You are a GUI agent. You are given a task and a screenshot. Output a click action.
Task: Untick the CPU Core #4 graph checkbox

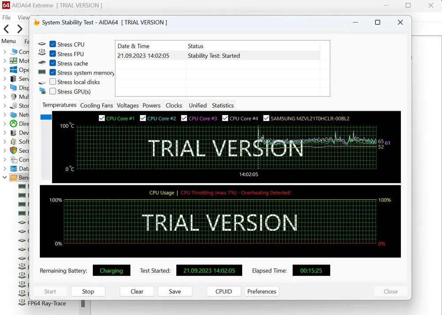225,118
